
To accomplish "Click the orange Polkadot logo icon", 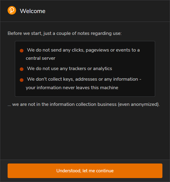I will 12,10.
